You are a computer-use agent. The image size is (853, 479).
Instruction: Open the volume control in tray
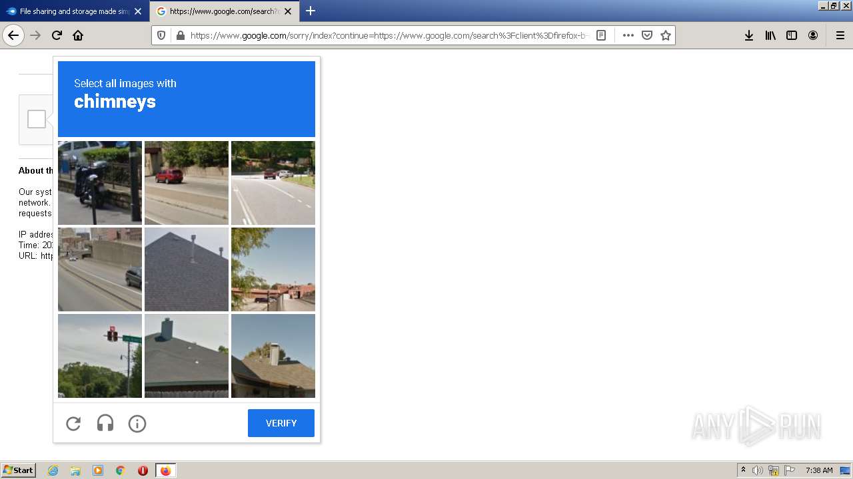758,470
